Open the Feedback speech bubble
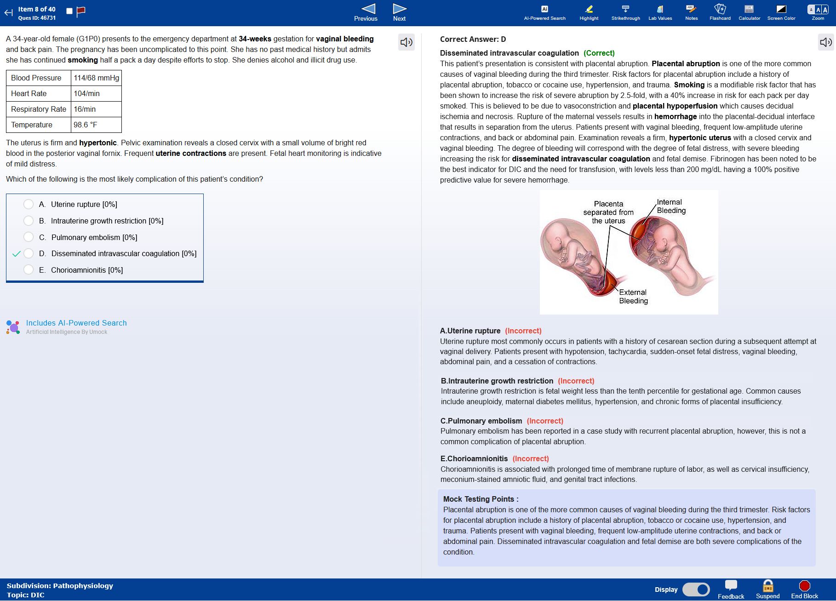 click(x=731, y=590)
